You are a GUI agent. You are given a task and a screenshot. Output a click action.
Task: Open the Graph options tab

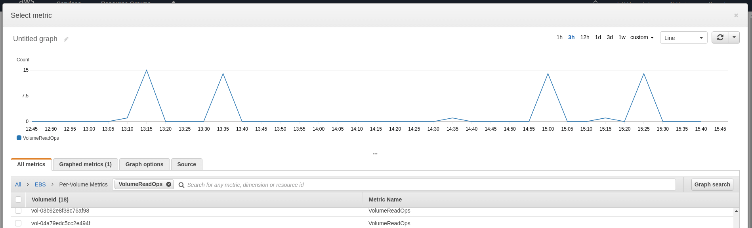[x=144, y=164]
